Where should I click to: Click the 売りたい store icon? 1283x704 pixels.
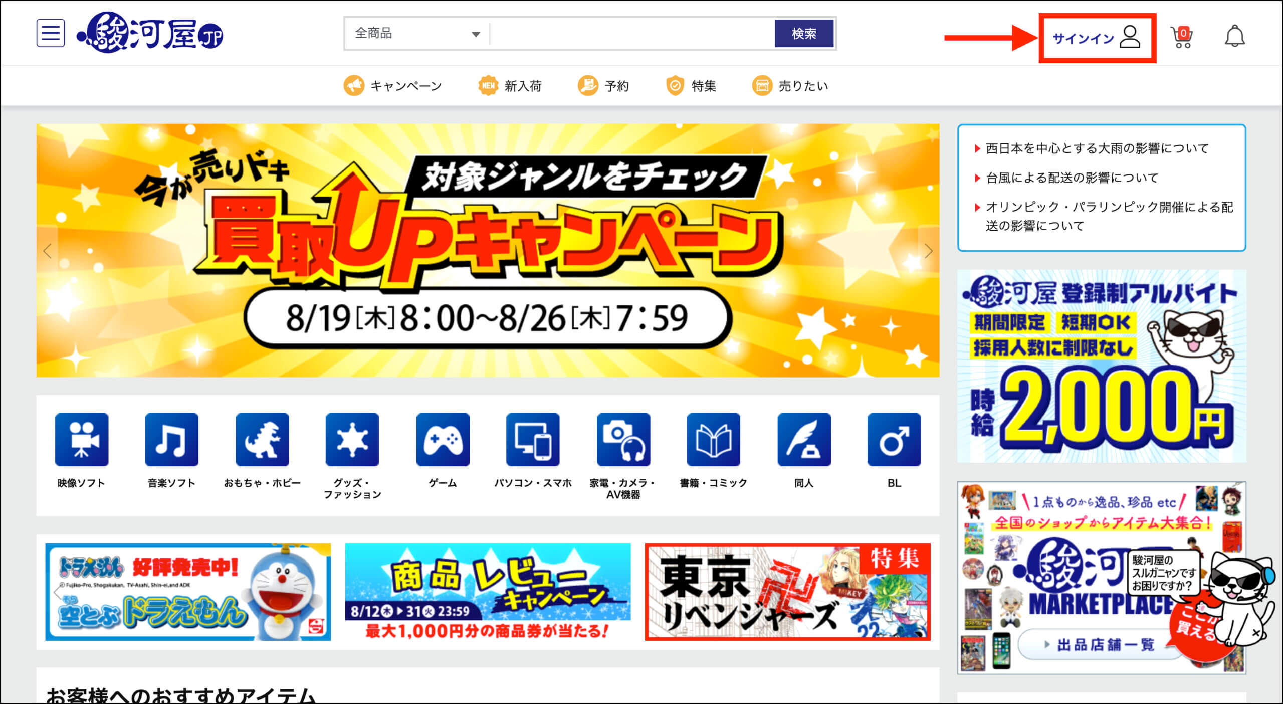(762, 86)
